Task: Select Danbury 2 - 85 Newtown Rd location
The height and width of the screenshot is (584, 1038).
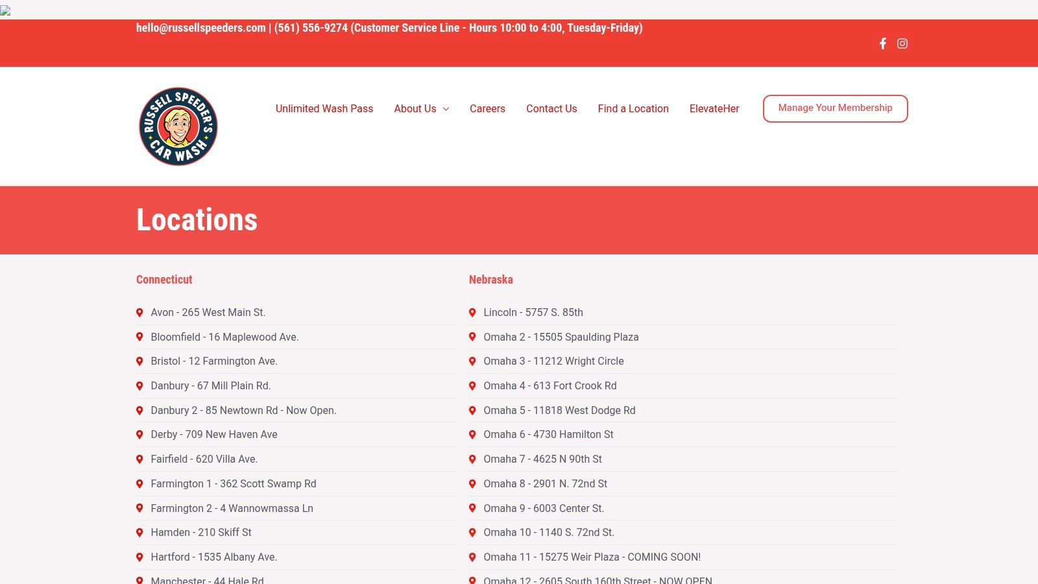Action: tap(243, 410)
